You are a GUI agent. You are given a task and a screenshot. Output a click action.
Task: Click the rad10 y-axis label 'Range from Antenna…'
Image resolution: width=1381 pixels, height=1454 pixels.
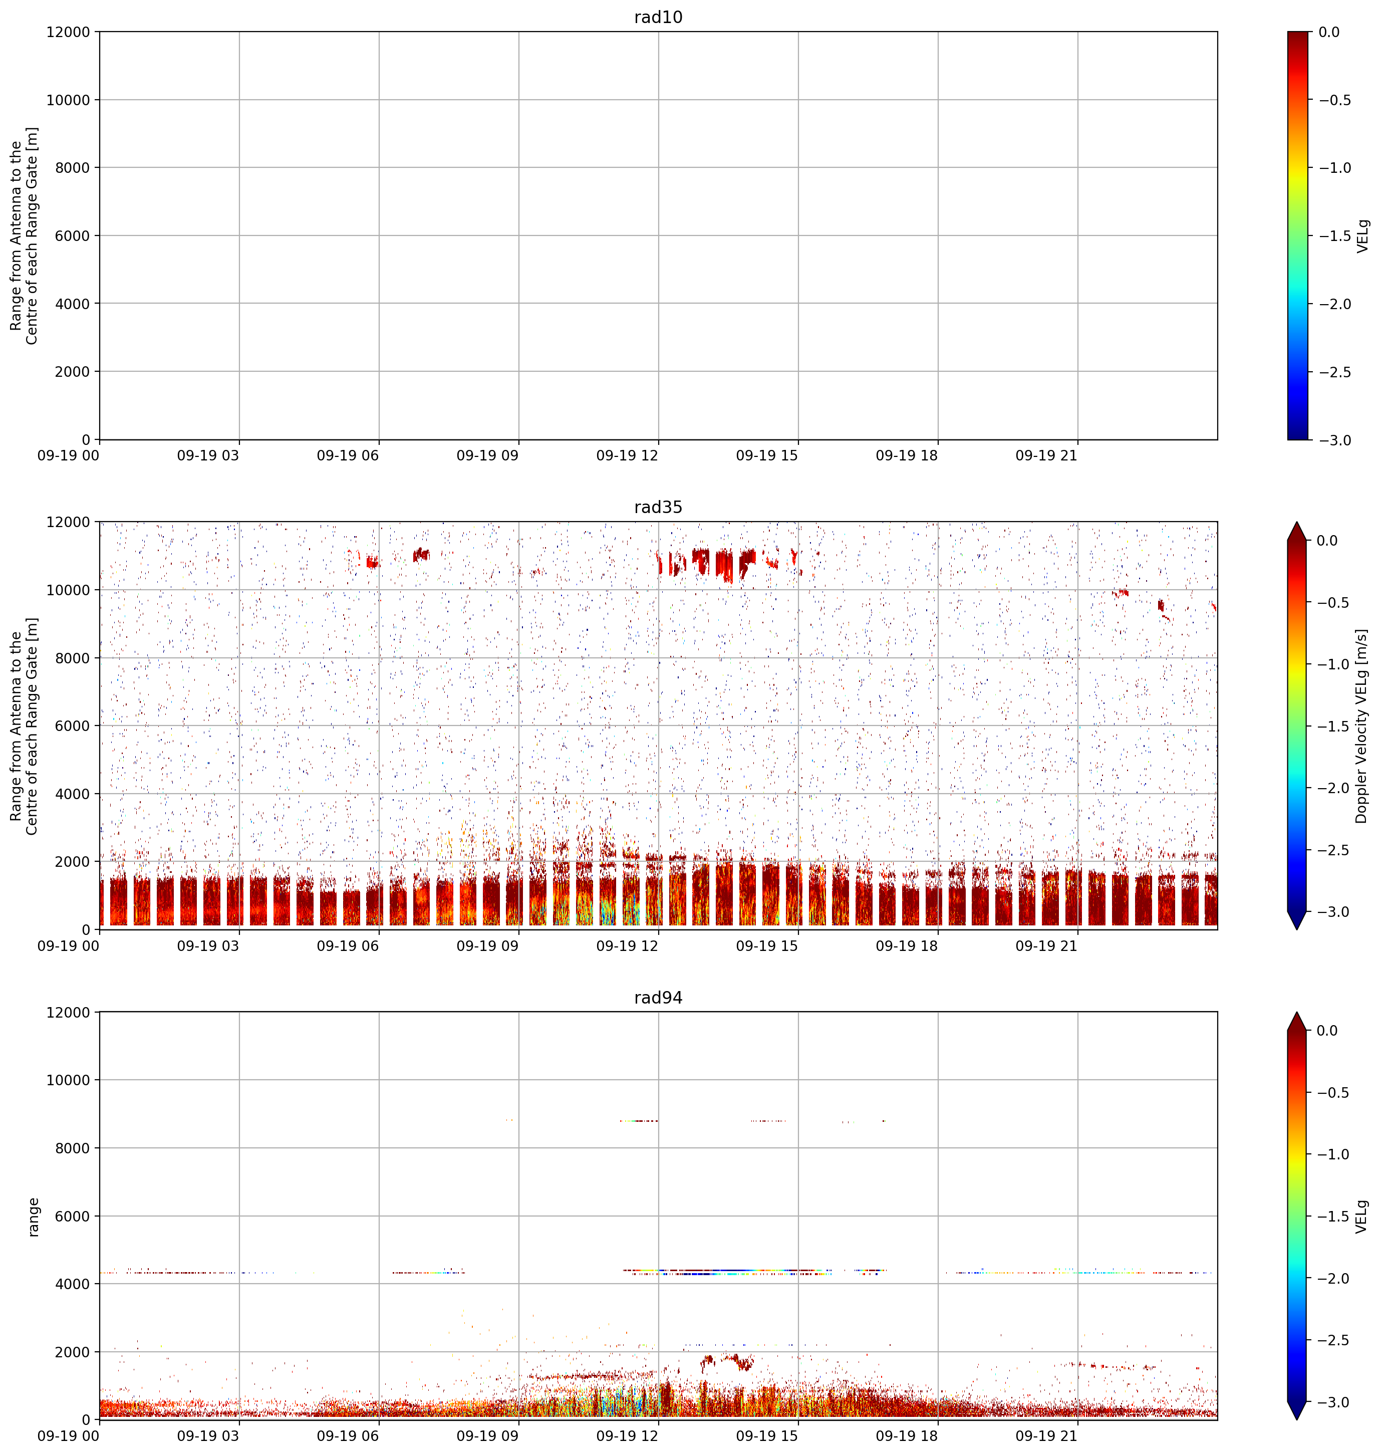tap(24, 235)
